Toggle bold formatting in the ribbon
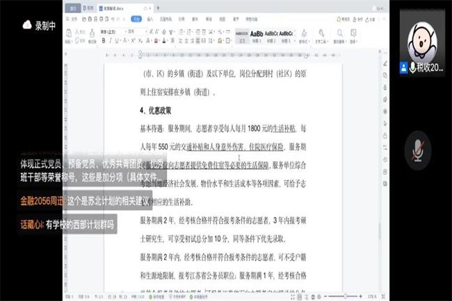The width and height of the screenshot is (452, 301). click(x=103, y=40)
